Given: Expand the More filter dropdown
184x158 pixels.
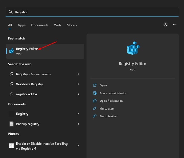Looking at the screenshot, I should click(x=72, y=25).
